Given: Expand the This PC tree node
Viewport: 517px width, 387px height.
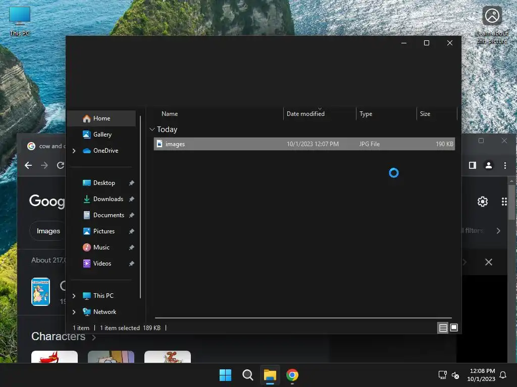Looking at the screenshot, I should point(74,296).
